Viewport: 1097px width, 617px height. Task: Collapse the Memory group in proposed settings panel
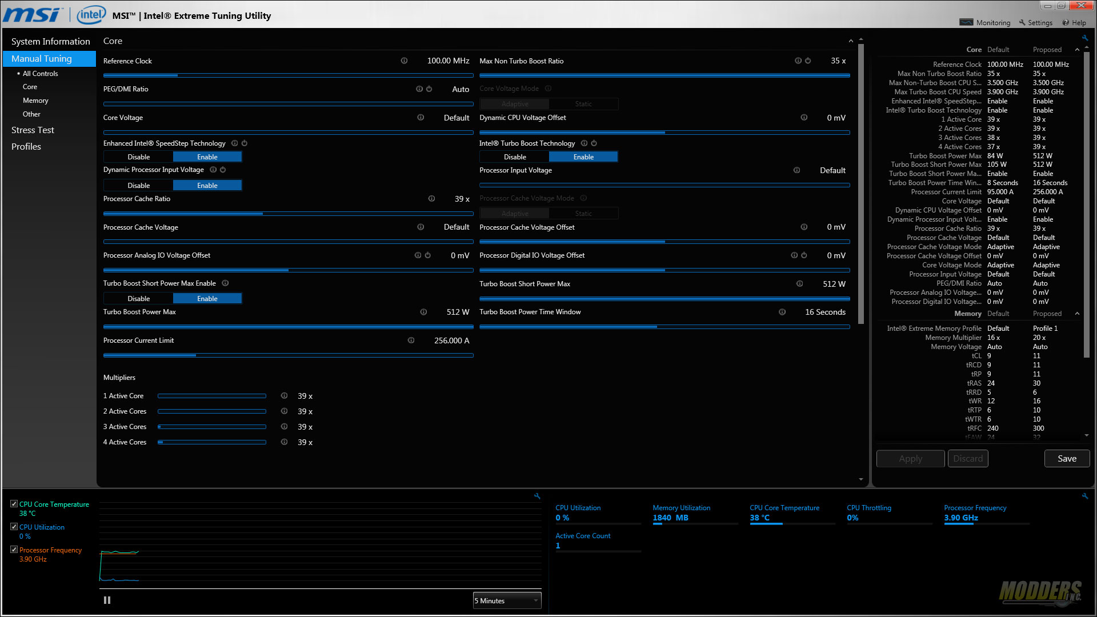(x=1077, y=314)
